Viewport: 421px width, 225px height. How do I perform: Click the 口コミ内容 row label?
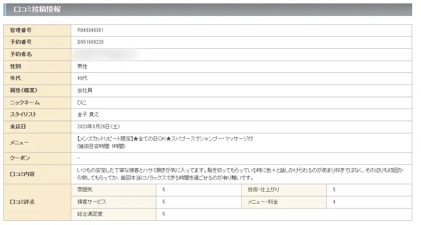point(22,174)
